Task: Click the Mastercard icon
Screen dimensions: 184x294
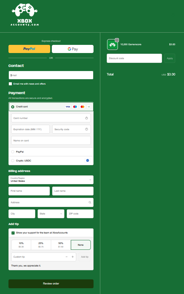Action: [x=82, y=107]
